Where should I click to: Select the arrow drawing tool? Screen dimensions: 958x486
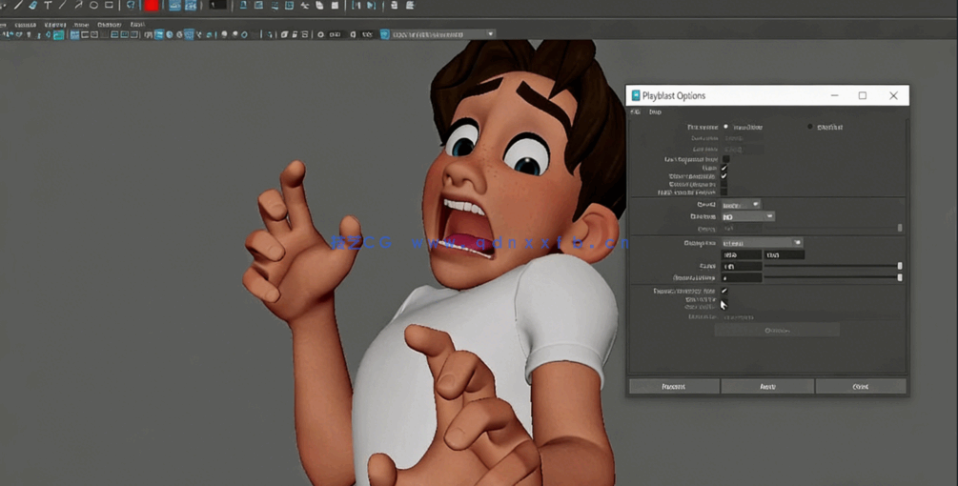point(78,6)
